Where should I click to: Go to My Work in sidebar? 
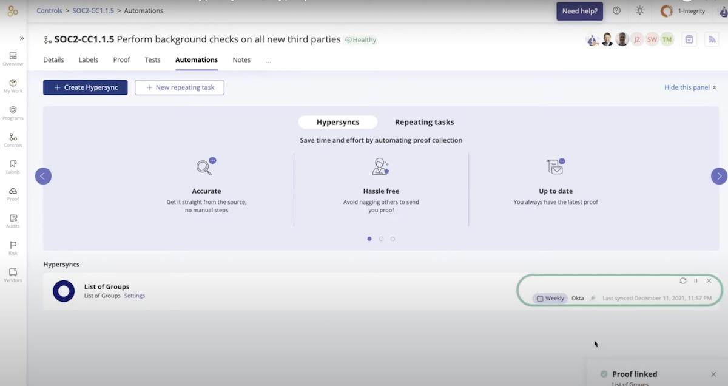click(13, 86)
